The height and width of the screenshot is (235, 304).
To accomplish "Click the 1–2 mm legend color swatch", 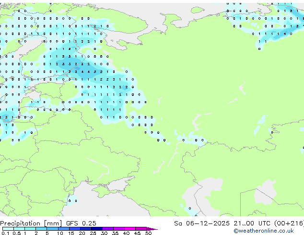I will coord(30,229).
